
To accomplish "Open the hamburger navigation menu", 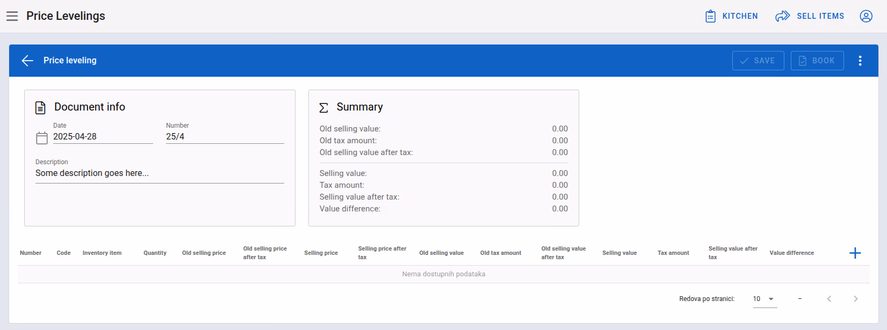I will pos(12,16).
